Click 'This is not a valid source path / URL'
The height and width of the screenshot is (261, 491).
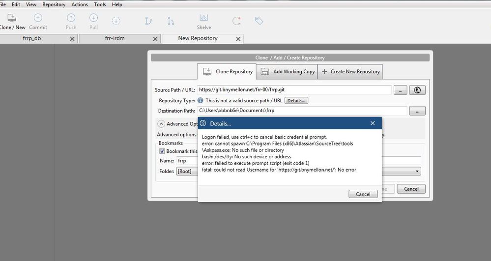244,101
